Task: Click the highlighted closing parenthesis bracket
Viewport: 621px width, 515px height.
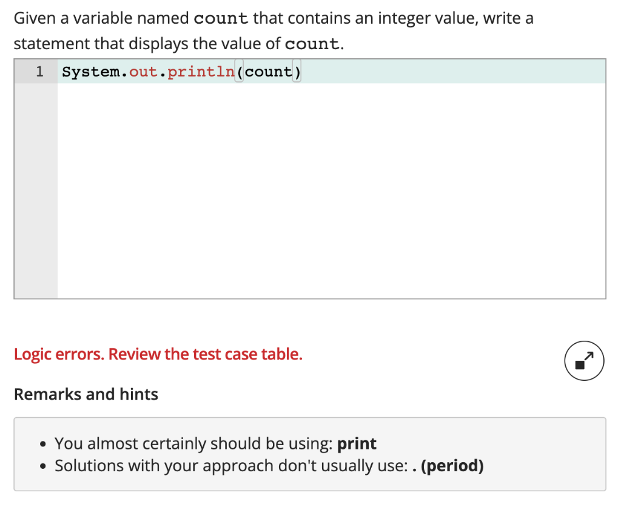Action: click(x=297, y=72)
